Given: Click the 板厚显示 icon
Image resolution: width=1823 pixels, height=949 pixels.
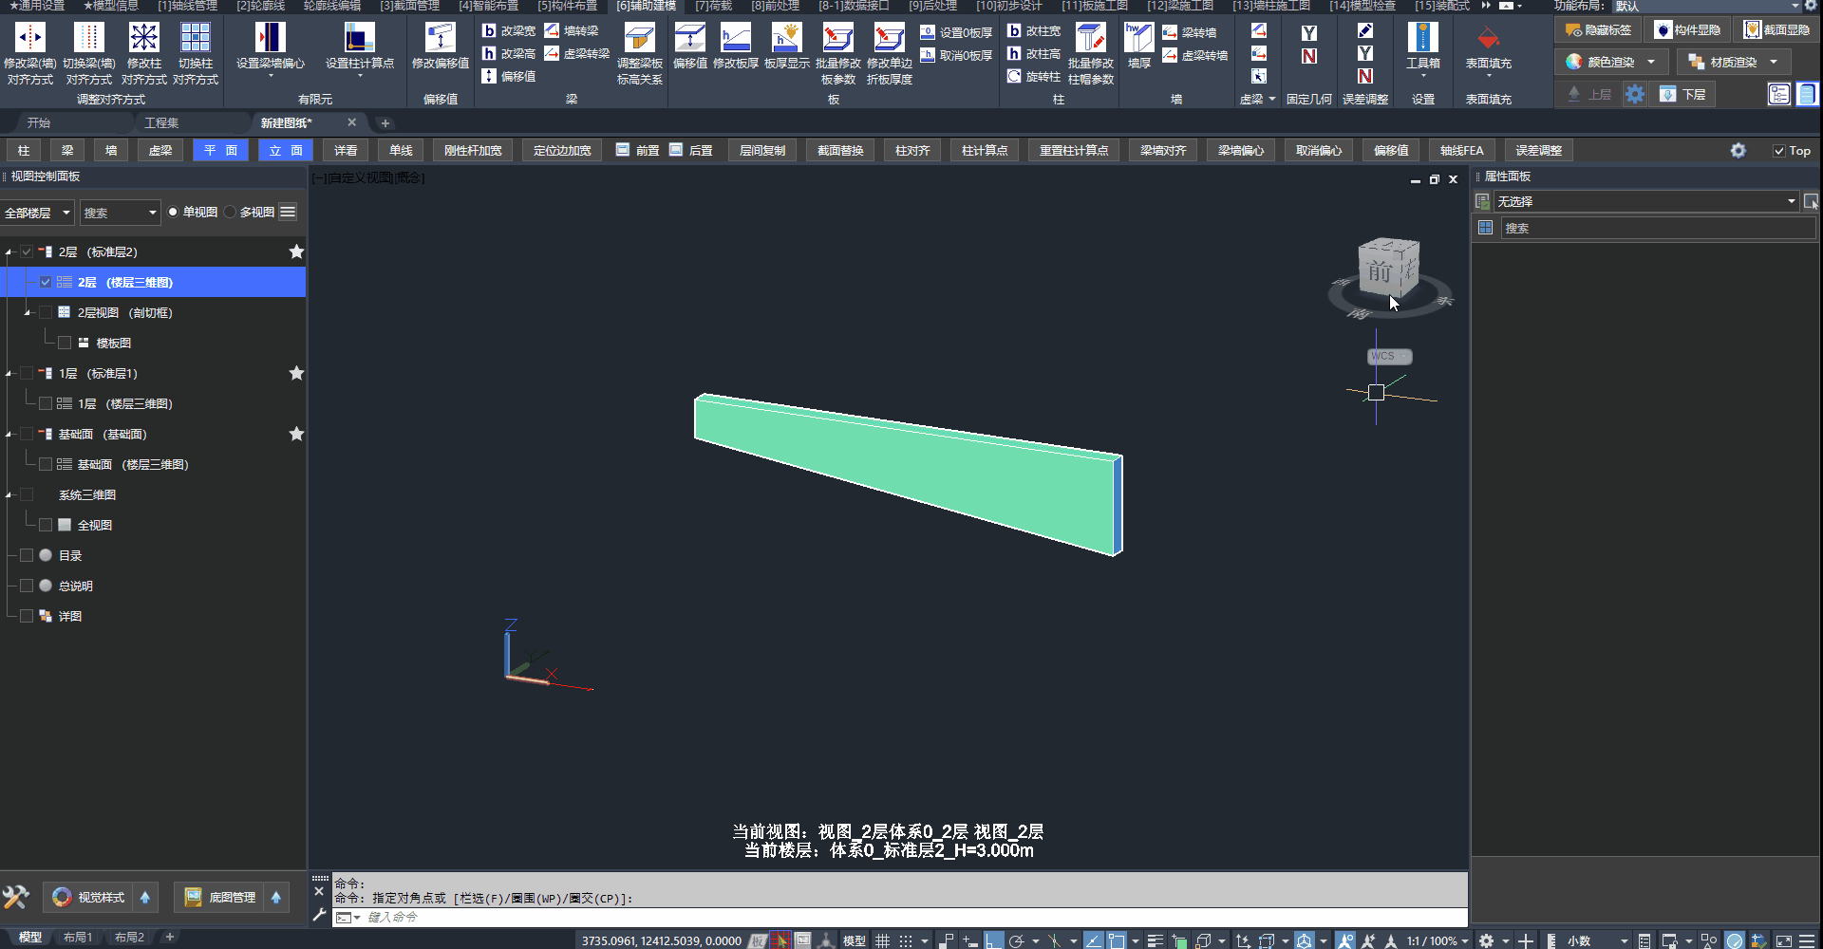Looking at the screenshot, I should coord(786,39).
